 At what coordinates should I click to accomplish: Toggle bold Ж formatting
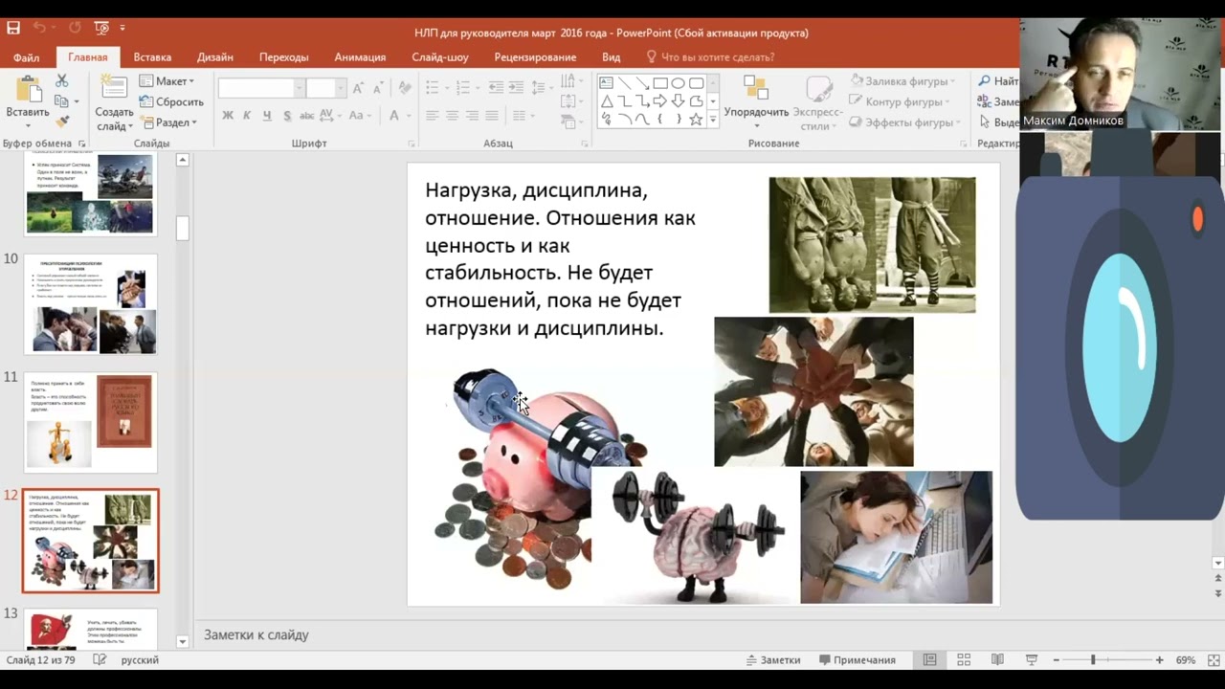pos(228,116)
